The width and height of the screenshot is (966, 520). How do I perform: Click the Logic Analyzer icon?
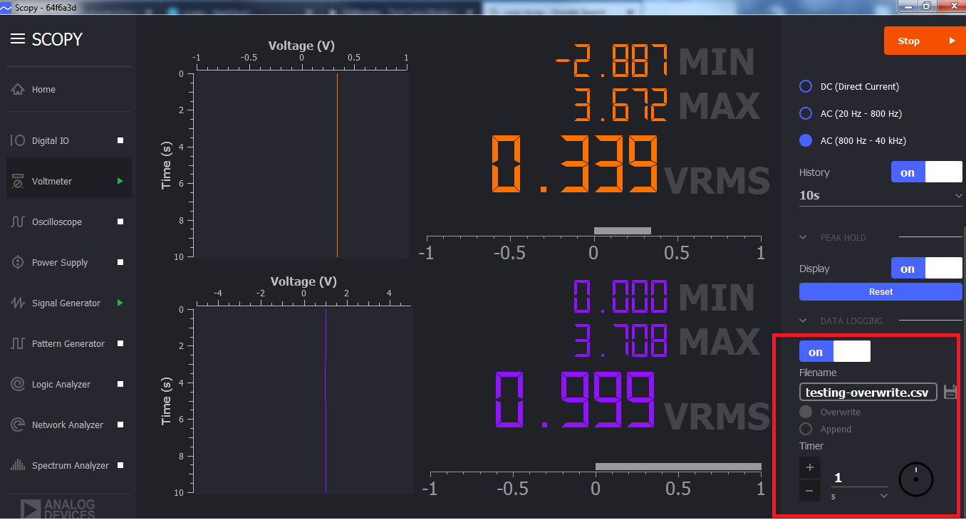[x=18, y=385]
